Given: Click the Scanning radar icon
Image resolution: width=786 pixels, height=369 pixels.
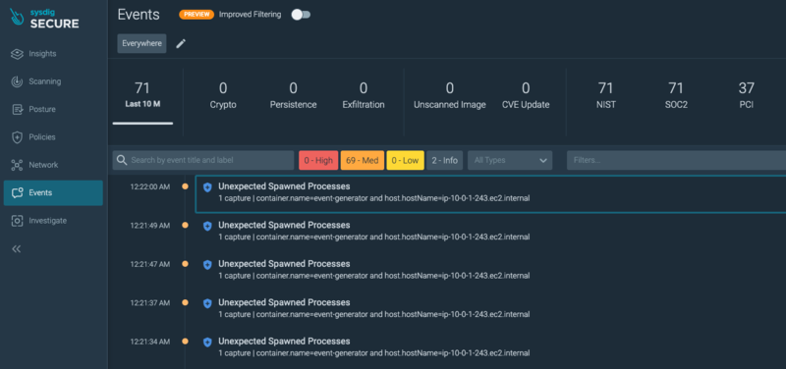Looking at the screenshot, I should [x=17, y=81].
